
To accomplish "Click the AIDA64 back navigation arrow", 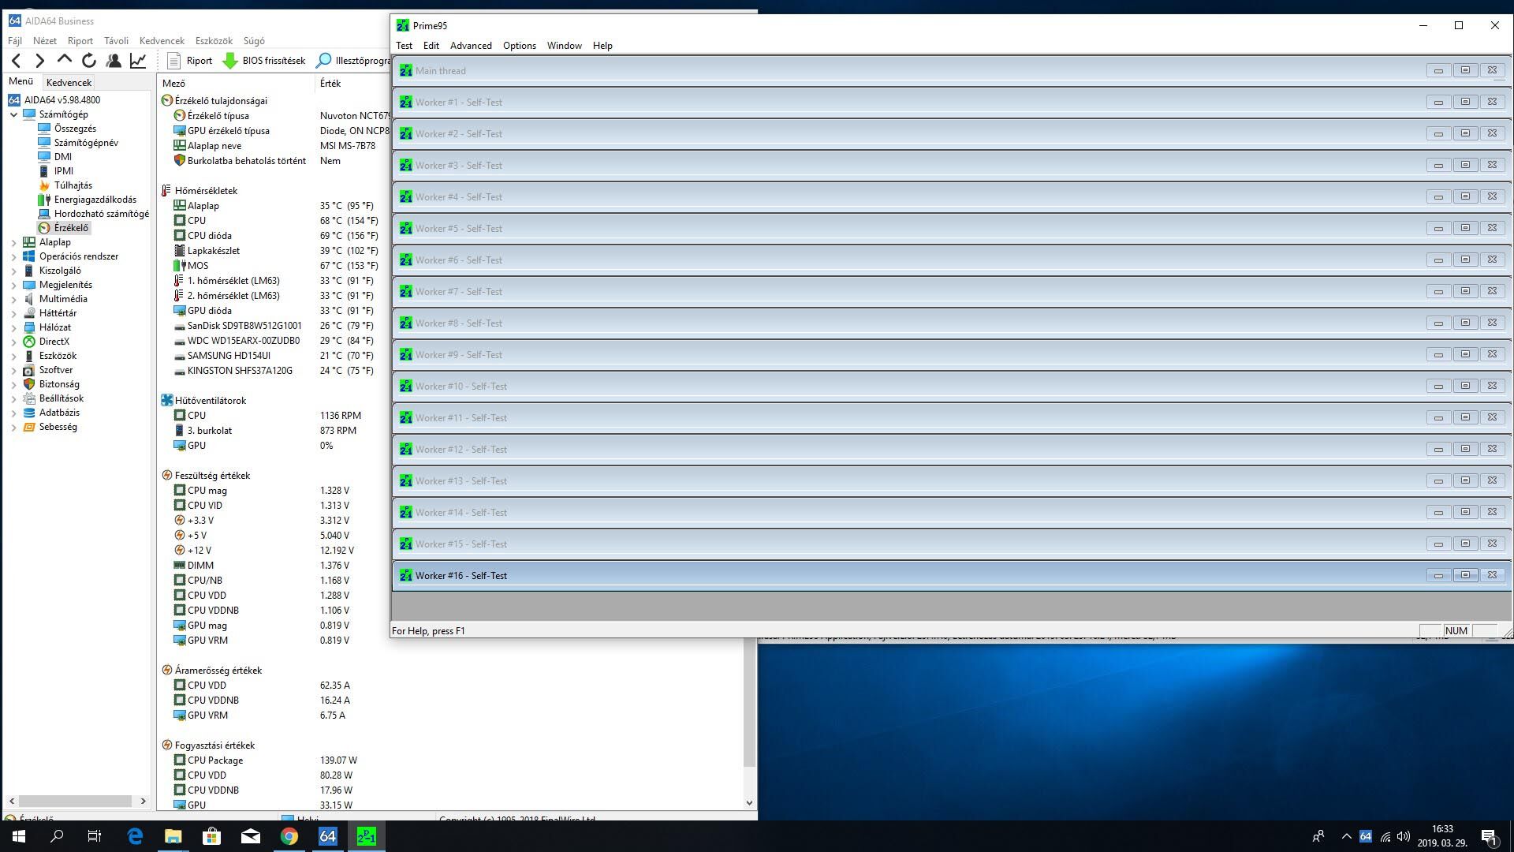I will click(16, 60).
